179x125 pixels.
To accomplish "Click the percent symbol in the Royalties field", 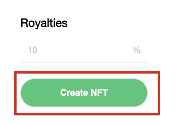I will coord(136,50).
